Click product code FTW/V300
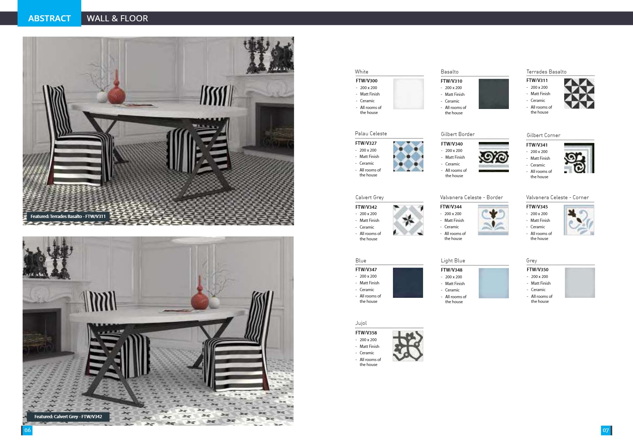The width and height of the screenshot is (633, 448). click(366, 81)
